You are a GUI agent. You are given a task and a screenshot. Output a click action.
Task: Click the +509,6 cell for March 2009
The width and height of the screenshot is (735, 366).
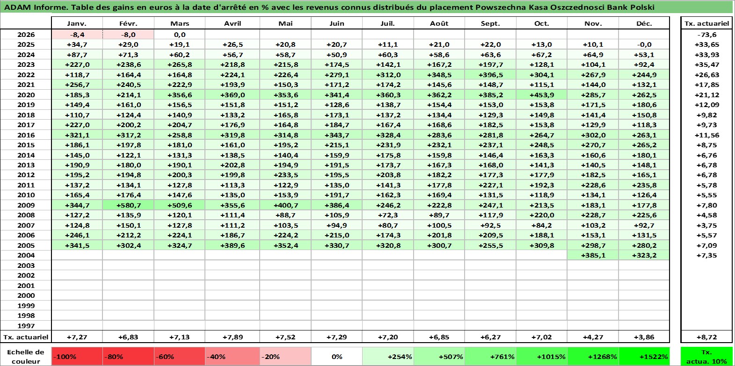click(180, 205)
